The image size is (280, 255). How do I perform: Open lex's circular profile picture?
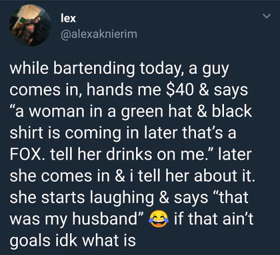point(30,25)
